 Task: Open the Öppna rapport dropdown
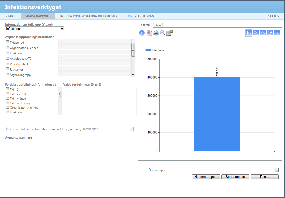(224, 170)
